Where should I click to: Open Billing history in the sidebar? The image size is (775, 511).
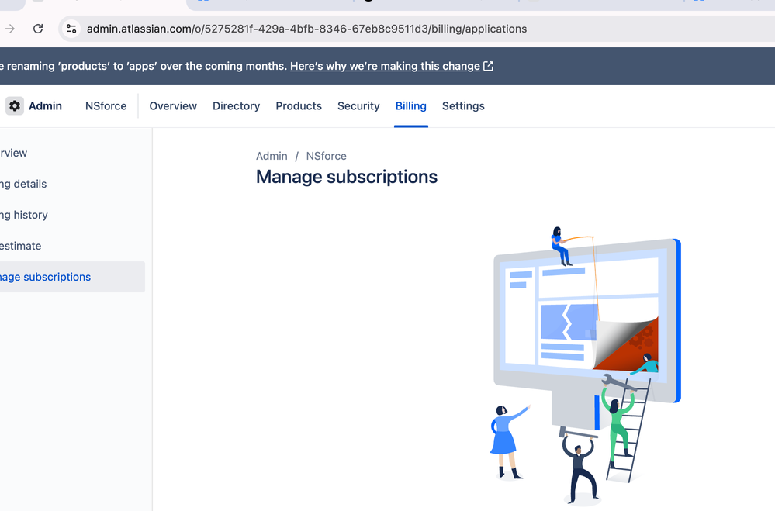(x=73, y=215)
